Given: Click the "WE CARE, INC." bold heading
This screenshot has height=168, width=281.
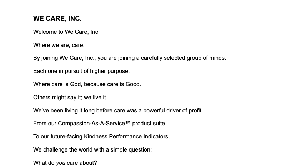Looking at the screenshot, I should 57,19.
